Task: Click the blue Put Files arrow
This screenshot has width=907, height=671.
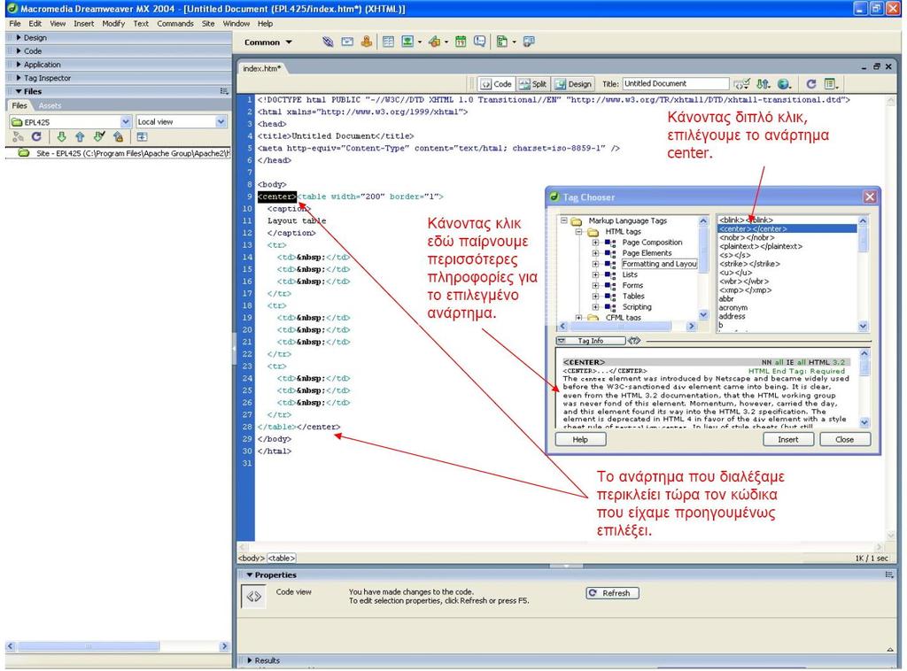Action: pyautogui.click(x=80, y=137)
